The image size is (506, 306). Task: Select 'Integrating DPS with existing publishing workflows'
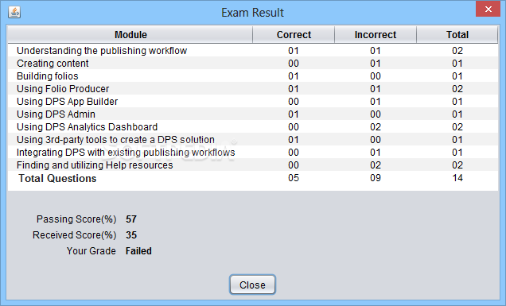pyautogui.click(x=253, y=152)
